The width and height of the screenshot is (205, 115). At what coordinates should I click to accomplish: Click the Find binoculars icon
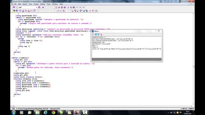click(x=14, y=7)
